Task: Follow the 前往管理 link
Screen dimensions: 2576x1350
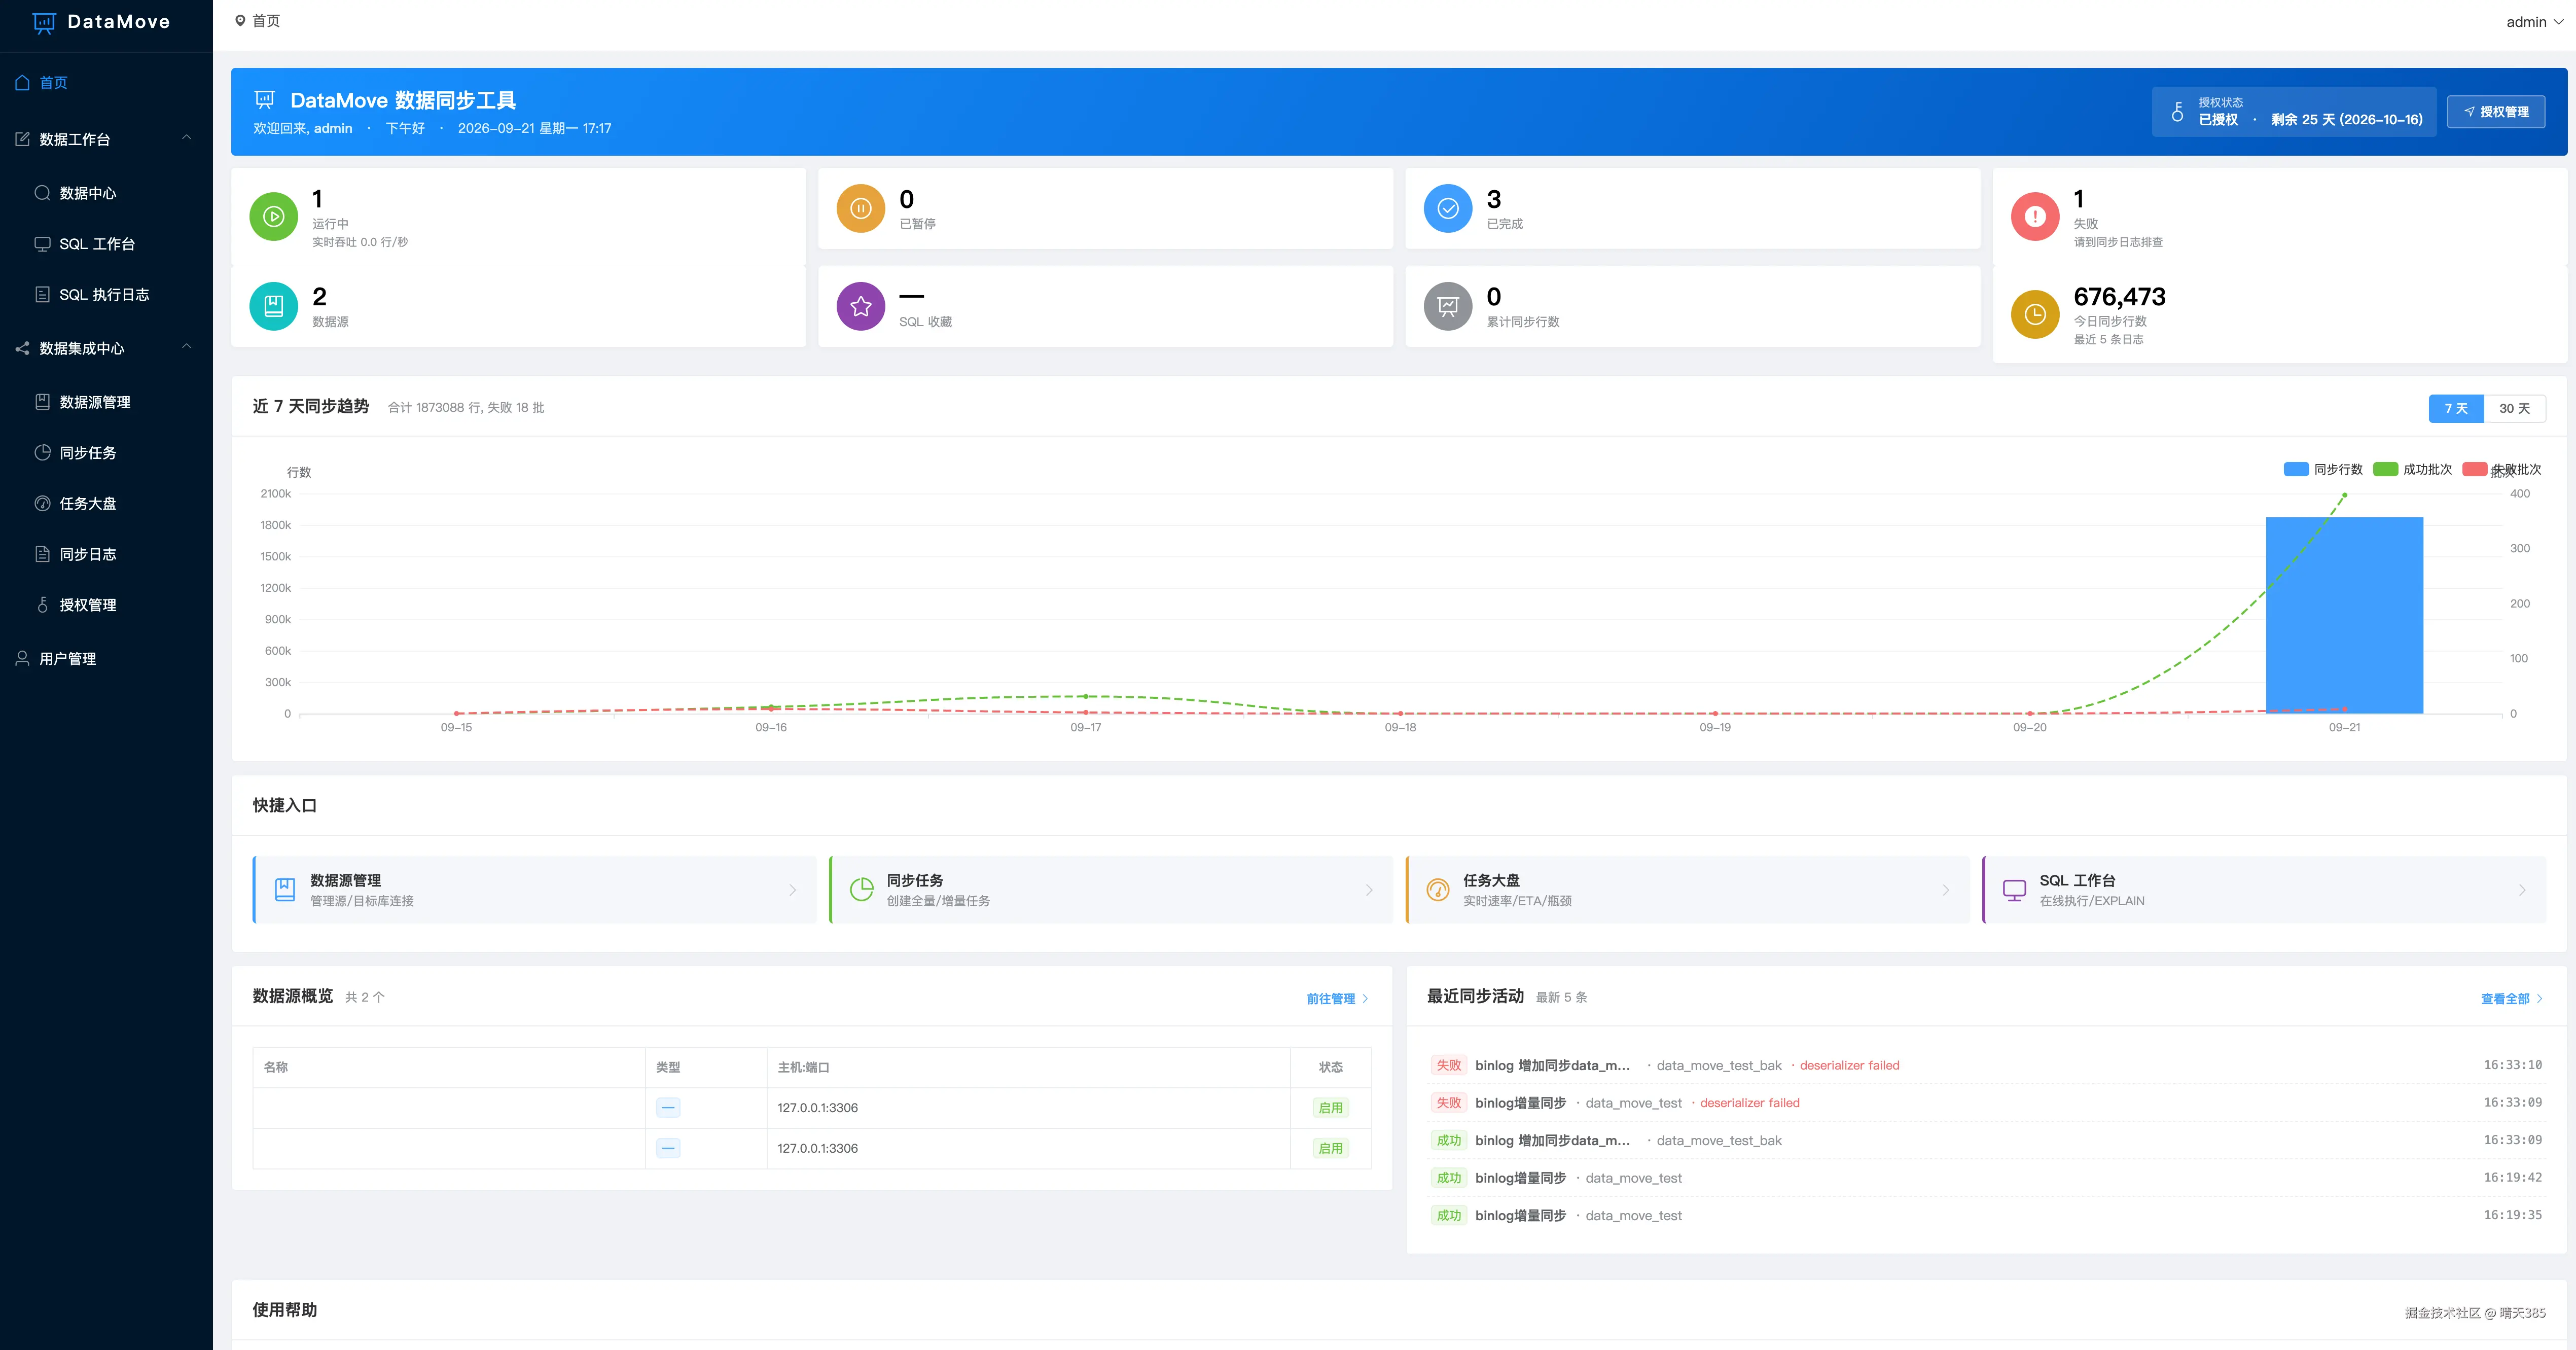Action: point(1337,998)
